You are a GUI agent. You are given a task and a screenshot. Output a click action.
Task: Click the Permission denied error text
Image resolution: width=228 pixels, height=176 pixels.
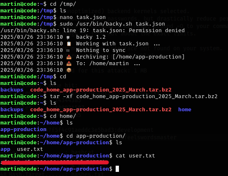157,31
